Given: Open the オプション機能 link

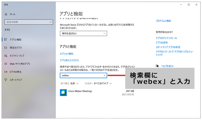Looking at the screenshot, I should [x=67, y=54].
